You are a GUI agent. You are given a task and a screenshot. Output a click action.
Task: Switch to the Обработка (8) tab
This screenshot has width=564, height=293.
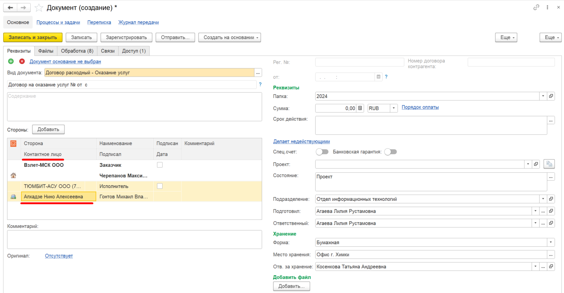tap(77, 51)
